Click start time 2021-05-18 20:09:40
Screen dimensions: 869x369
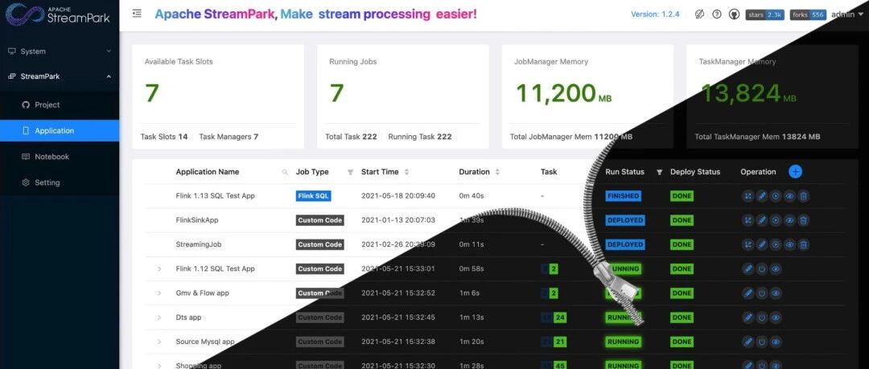click(398, 196)
